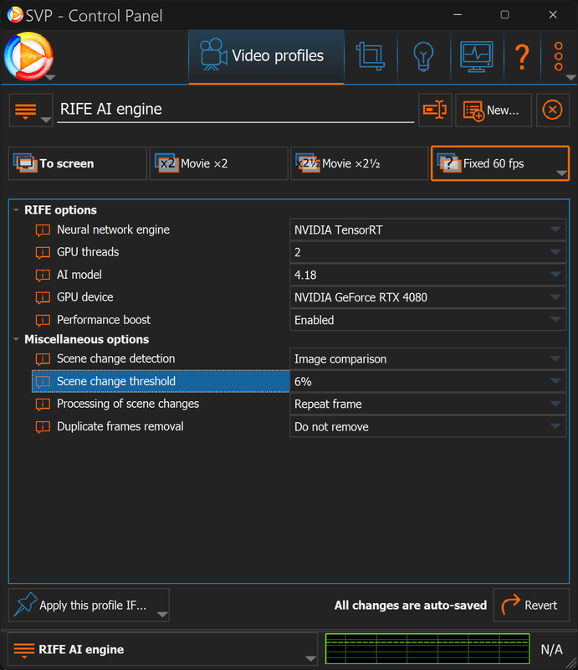
Task: Minimize the SVP Control Panel window
Action: (x=458, y=14)
